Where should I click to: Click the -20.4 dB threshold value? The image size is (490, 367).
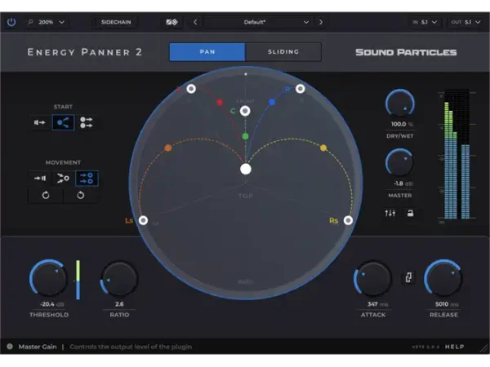click(x=52, y=304)
